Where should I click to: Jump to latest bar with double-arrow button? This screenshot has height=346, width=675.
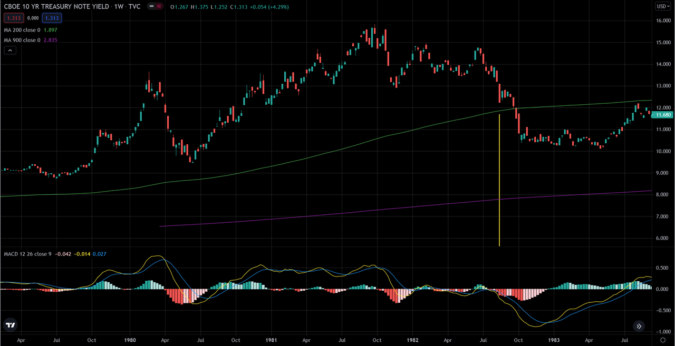pos(639,326)
